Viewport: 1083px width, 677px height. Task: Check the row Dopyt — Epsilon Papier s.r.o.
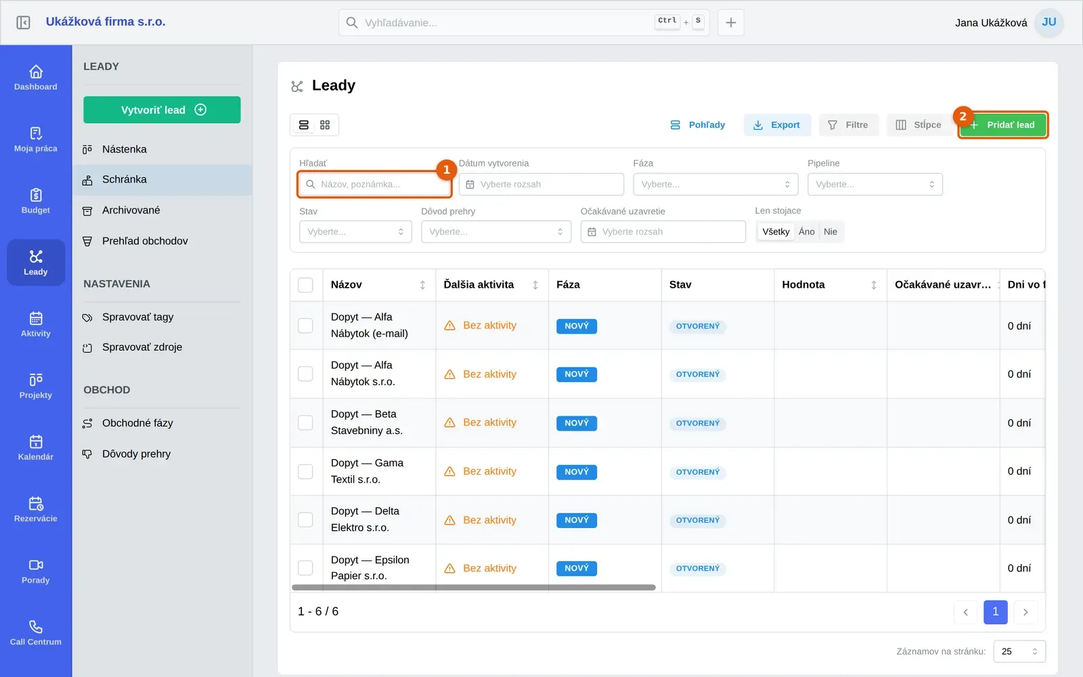click(x=306, y=568)
